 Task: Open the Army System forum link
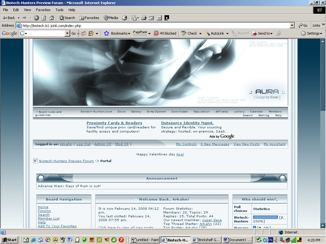pos(156,112)
